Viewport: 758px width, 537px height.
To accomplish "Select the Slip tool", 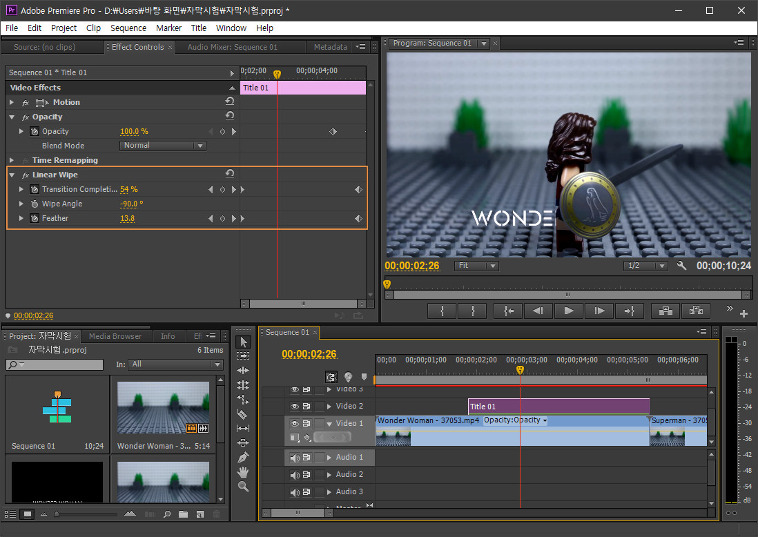I will 243,428.
